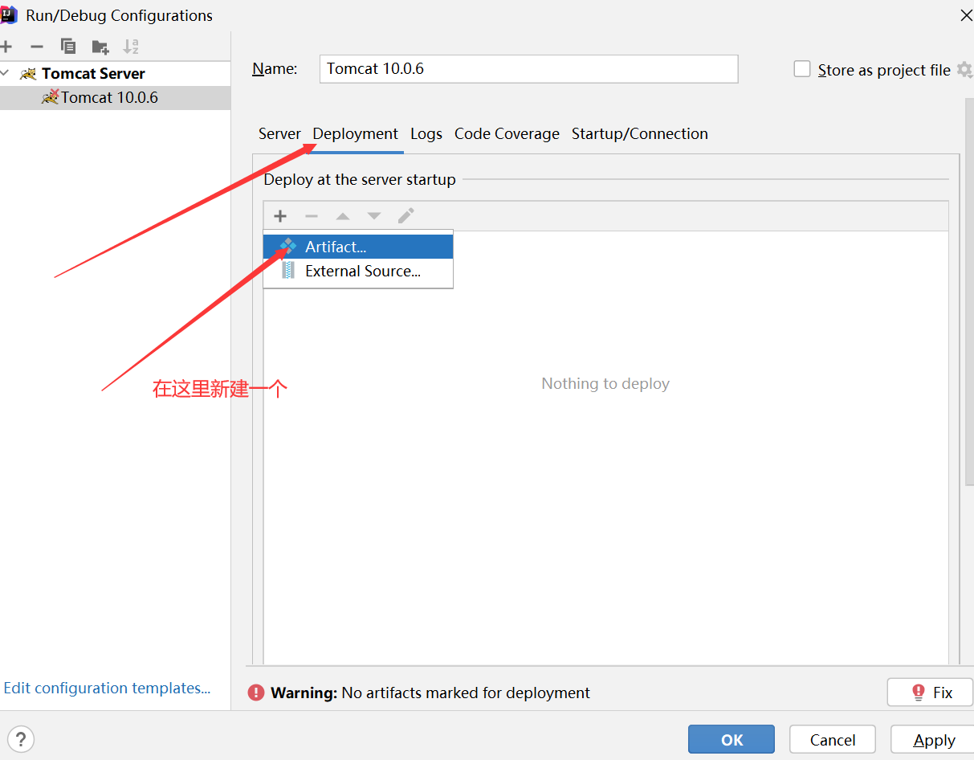Add new configuration with plus icon
974x760 pixels.
tap(6, 47)
